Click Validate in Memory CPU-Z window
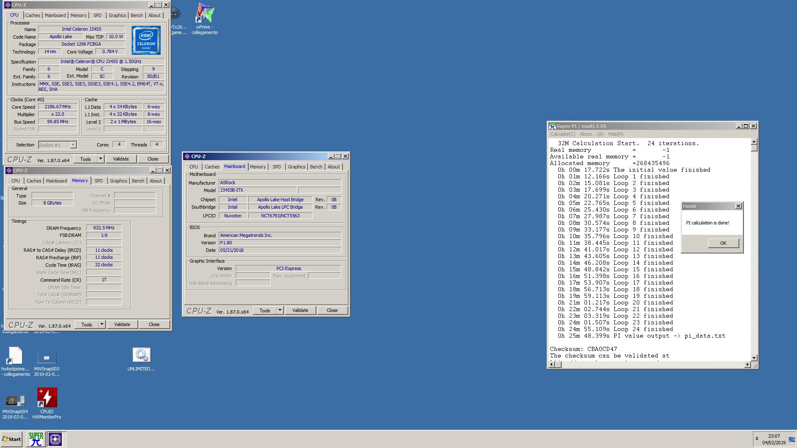The height and width of the screenshot is (448, 797). (x=122, y=324)
